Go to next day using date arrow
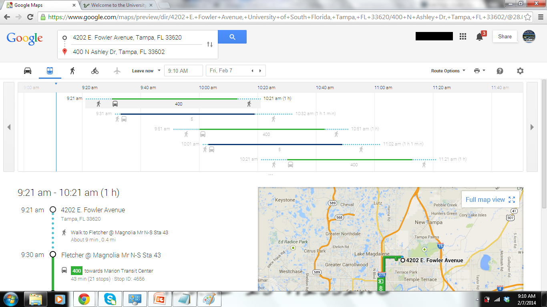547x307 pixels. pyautogui.click(x=260, y=71)
